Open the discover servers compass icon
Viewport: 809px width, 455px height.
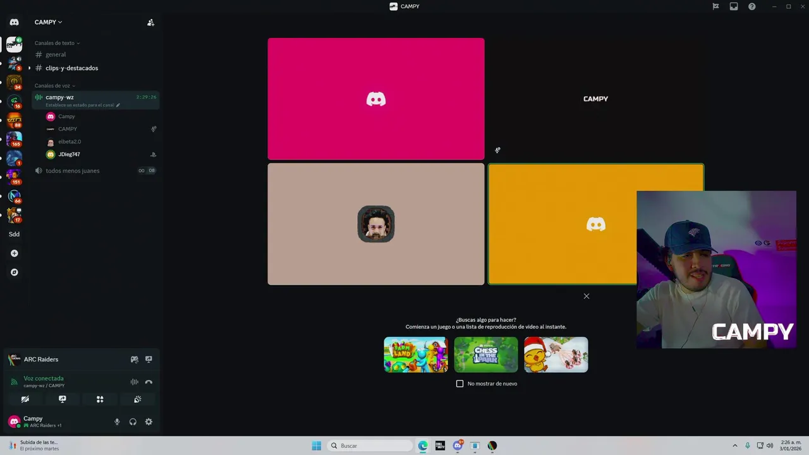[14, 272]
